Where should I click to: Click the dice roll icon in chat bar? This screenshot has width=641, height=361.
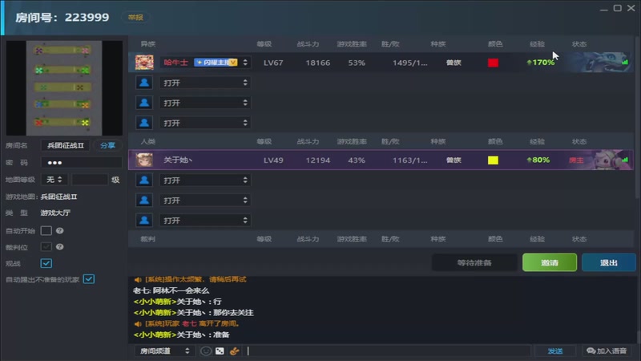(x=220, y=351)
